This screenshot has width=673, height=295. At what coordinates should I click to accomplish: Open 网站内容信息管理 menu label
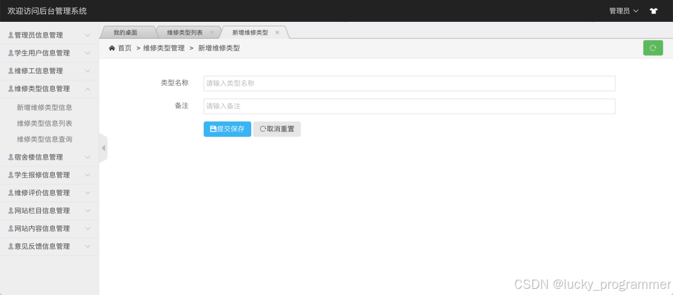pyautogui.click(x=42, y=228)
